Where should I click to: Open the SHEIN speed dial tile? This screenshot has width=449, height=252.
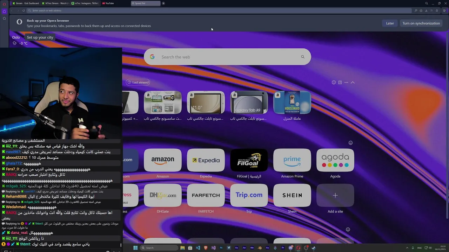[x=292, y=195]
